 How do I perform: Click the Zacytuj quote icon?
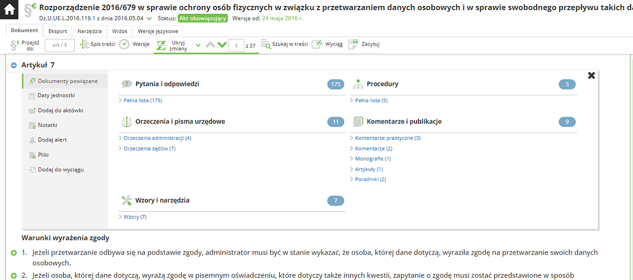click(x=353, y=44)
